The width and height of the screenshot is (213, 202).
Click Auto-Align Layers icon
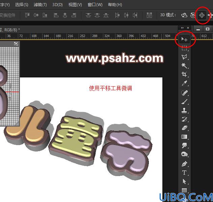(149, 15)
